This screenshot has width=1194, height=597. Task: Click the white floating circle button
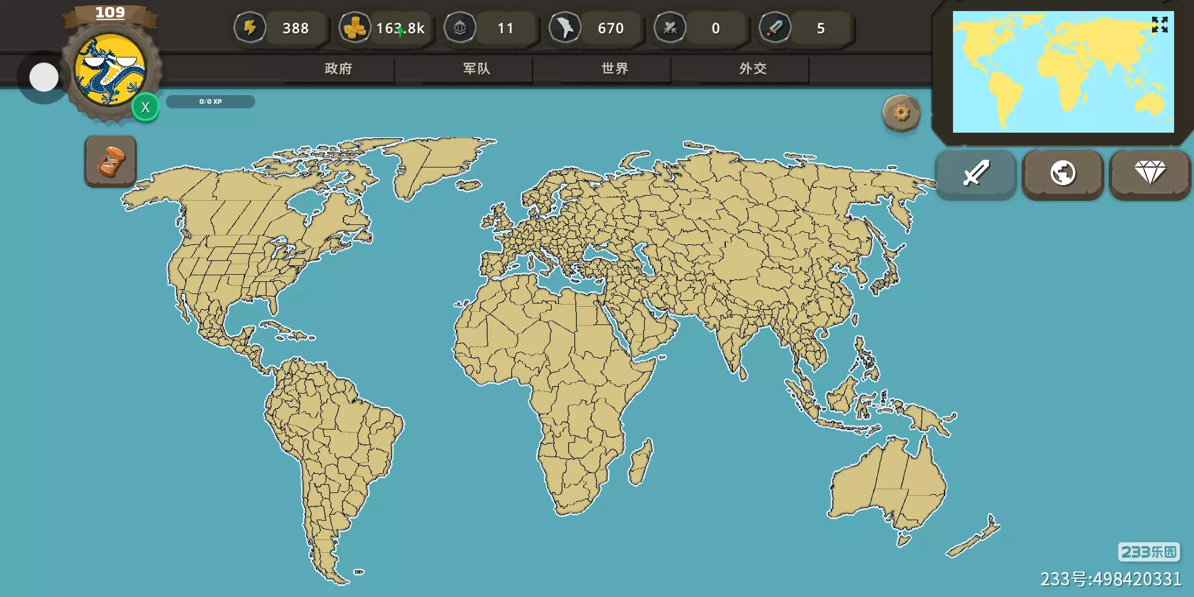tap(44, 77)
